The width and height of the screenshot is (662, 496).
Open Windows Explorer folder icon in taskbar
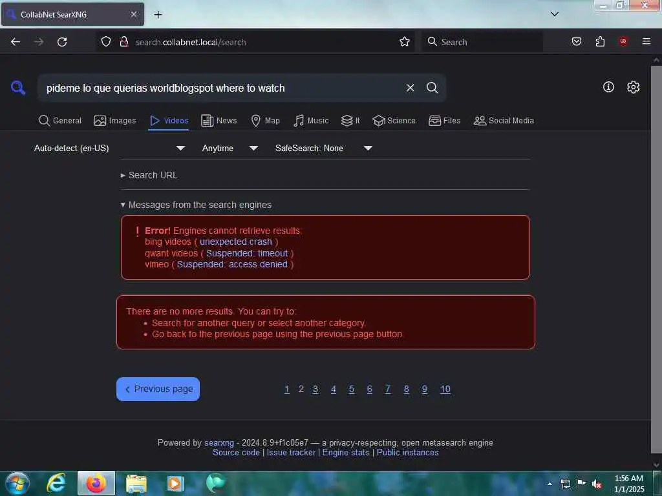point(136,483)
